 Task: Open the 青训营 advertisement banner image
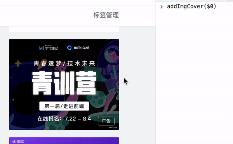tap(64, 85)
